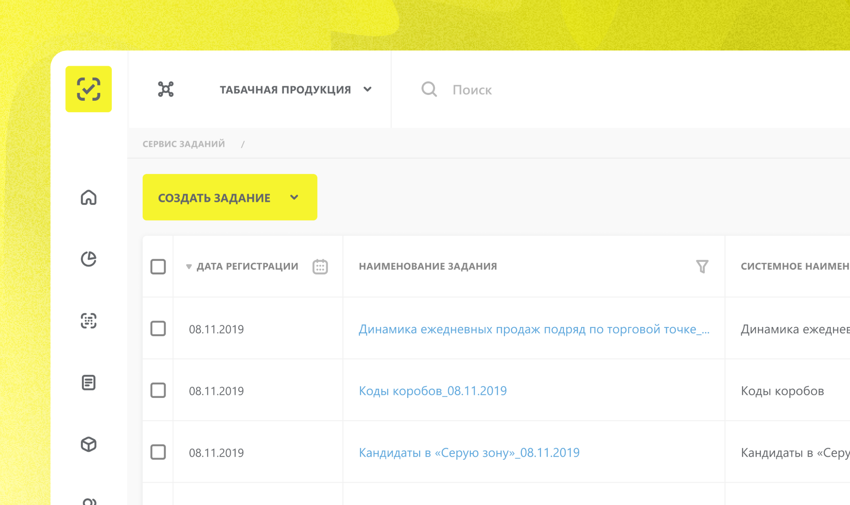The width and height of the screenshot is (850, 505).
Task: Click the date in Динамика ежедневных продаж row
Action: click(216, 329)
